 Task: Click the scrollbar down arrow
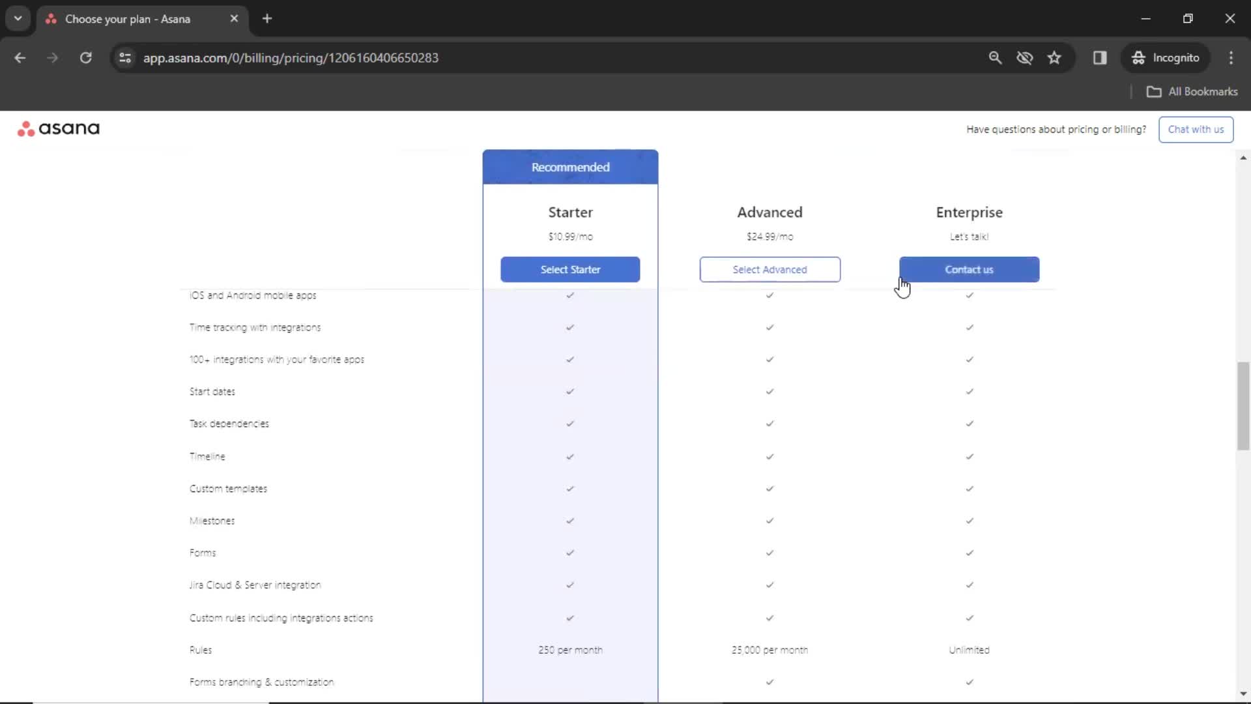1243,694
